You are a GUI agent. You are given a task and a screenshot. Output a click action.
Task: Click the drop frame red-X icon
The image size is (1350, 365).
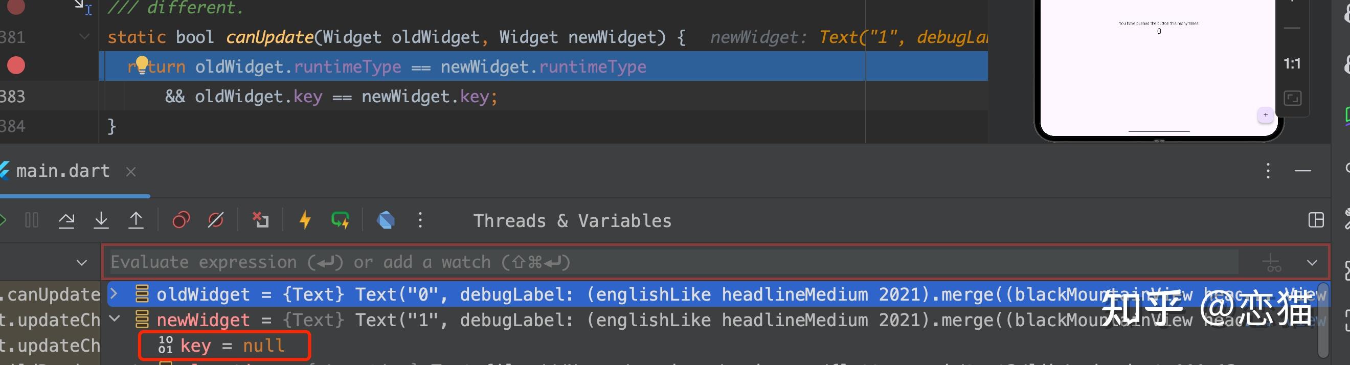(x=260, y=220)
